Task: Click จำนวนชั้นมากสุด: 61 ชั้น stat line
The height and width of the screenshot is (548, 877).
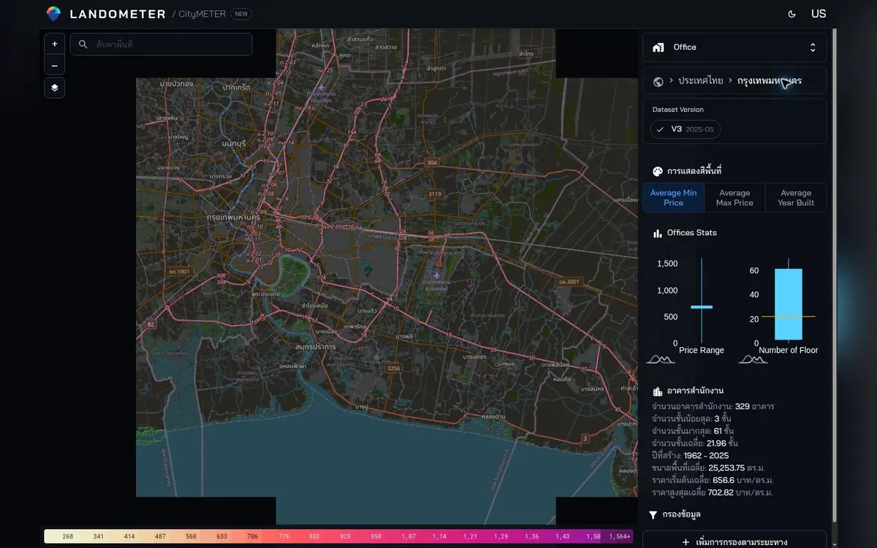Action: coord(692,431)
